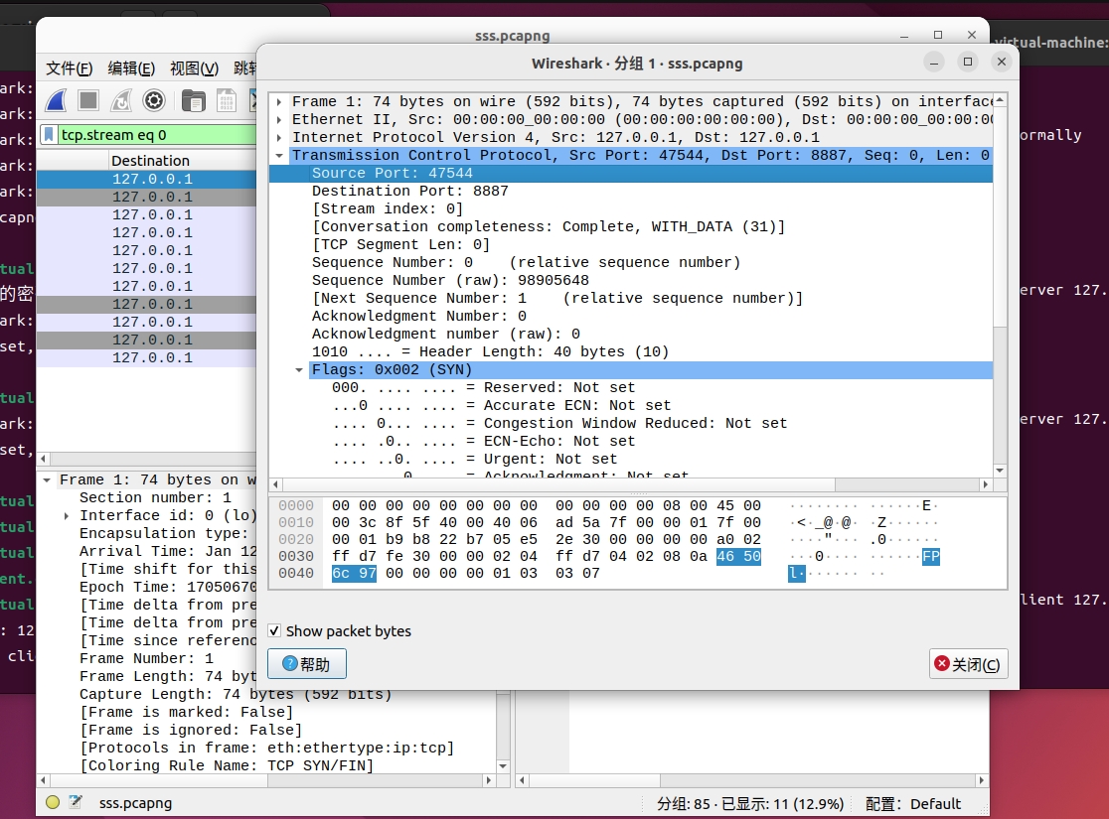Image resolution: width=1109 pixels, height=819 pixels.
Task: Minimize the packet detail dialog window
Action: tap(933, 63)
